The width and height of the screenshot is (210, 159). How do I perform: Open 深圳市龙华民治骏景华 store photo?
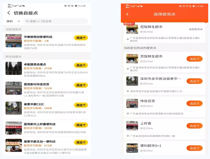132,81
